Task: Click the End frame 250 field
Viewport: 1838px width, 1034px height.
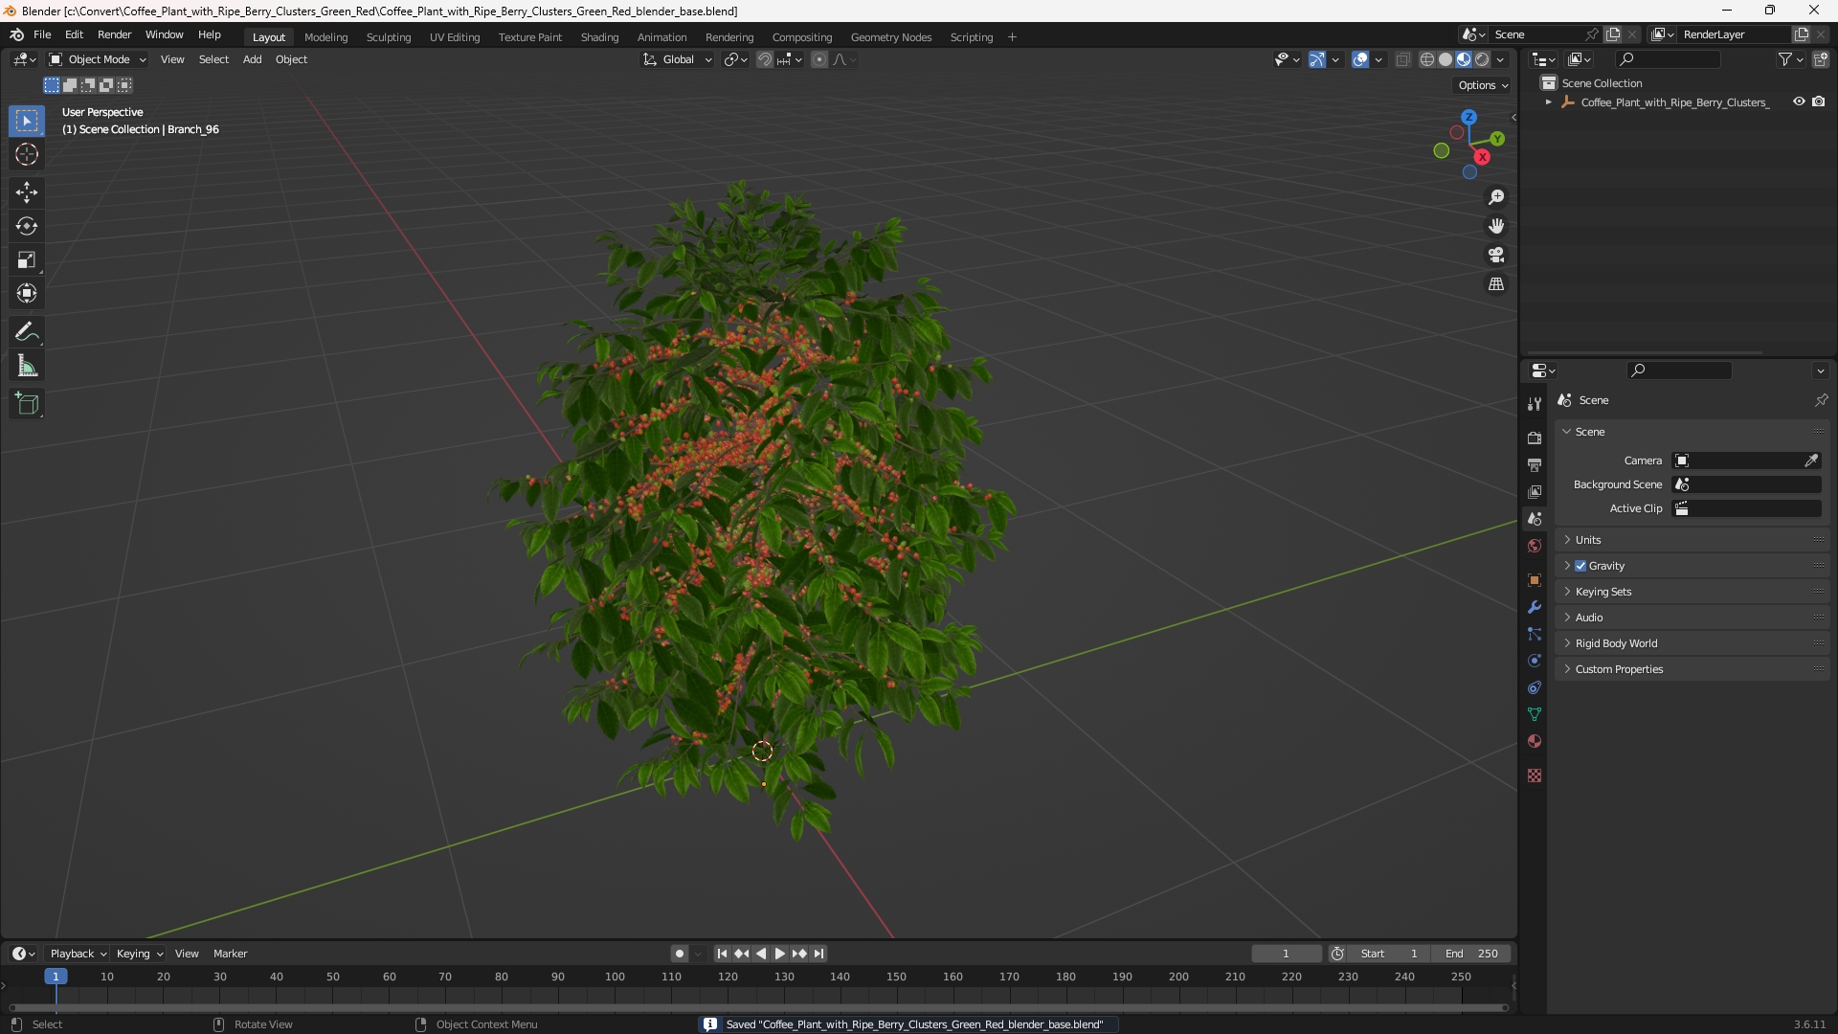Action: (x=1471, y=954)
